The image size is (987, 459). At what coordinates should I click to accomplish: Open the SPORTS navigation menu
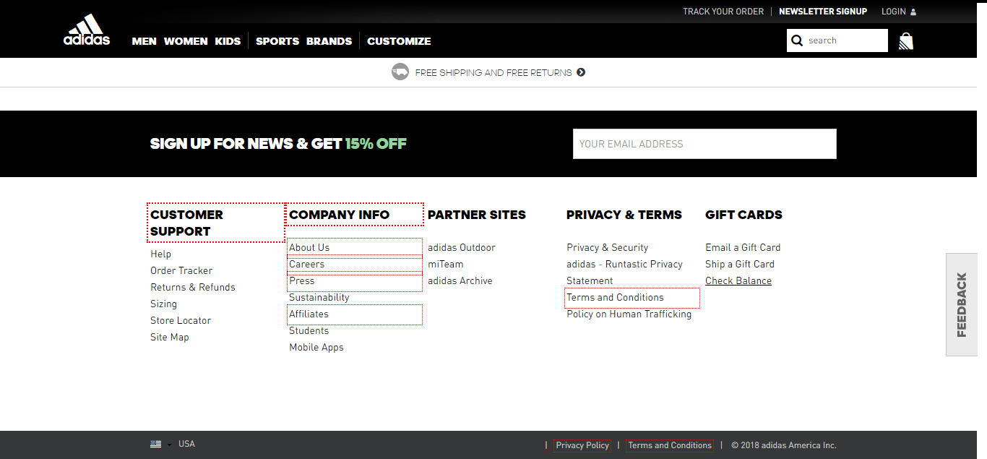[277, 41]
